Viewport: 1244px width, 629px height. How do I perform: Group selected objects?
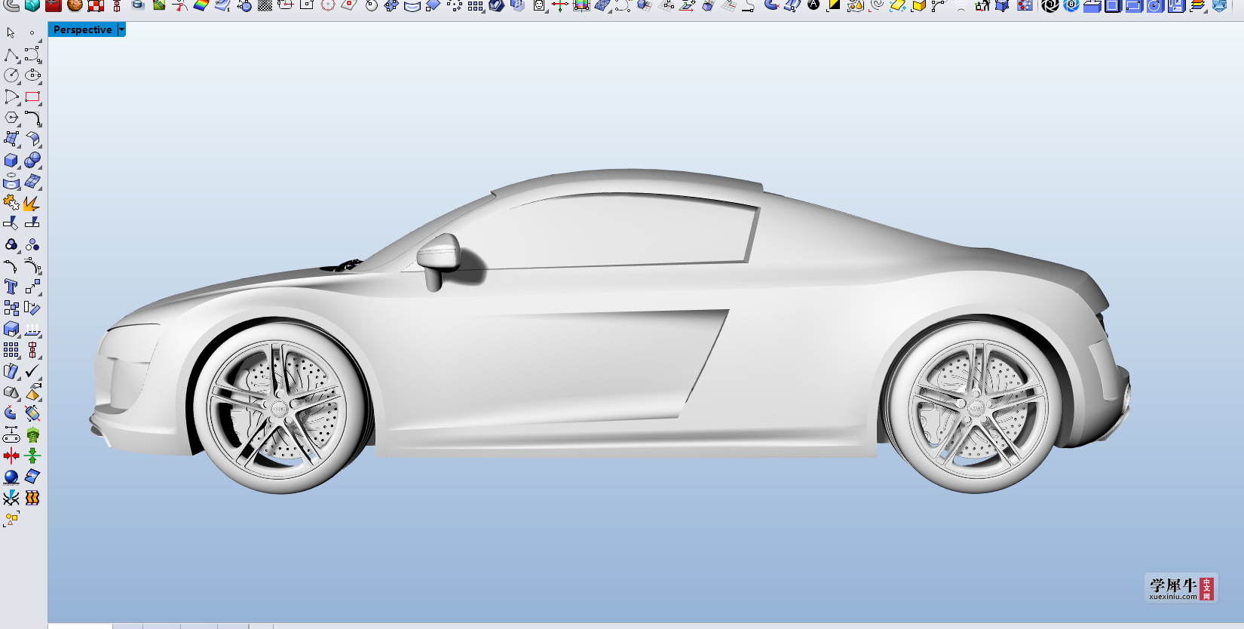click(11, 244)
